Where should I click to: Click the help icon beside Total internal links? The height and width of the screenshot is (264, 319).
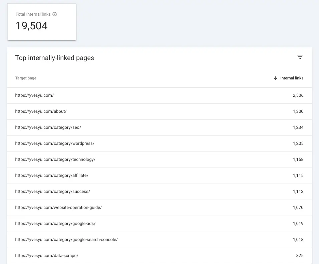(55, 14)
